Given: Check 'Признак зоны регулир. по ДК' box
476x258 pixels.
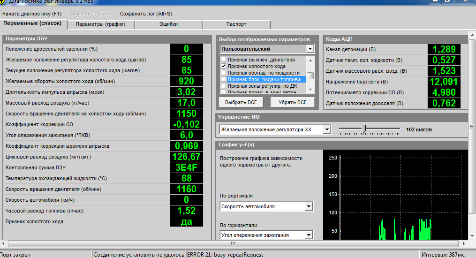Looking at the screenshot, I should pyautogui.click(x=224, y=86).
